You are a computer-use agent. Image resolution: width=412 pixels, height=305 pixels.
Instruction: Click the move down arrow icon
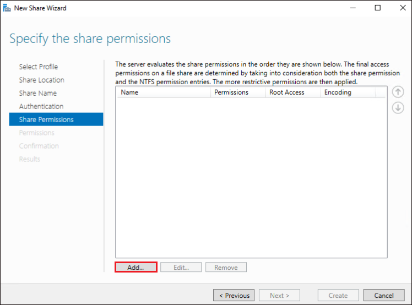pyautogui.click(x=398, y=108)
